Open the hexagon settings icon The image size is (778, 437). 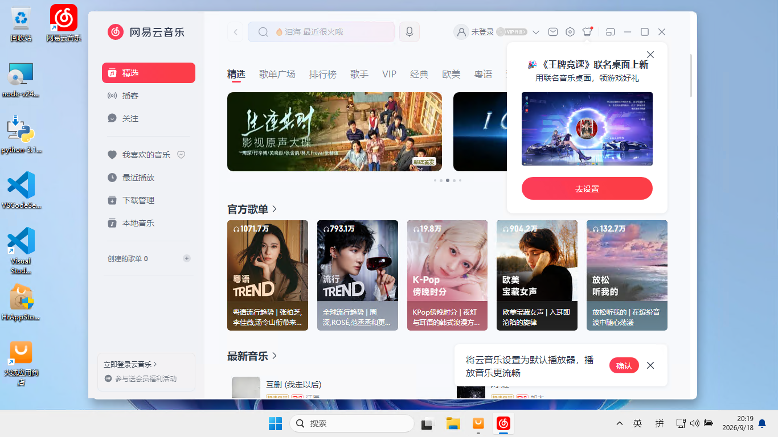570,32
